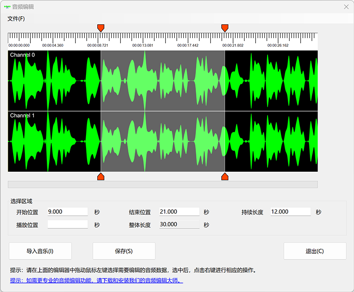Click the playback progress bar below waveform
The height and width of the screenshot is (292, 354).
(x=163, y=184)
